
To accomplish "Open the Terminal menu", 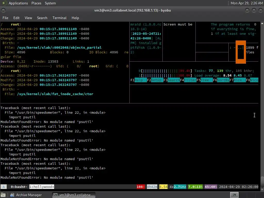I will coord(60,18).
